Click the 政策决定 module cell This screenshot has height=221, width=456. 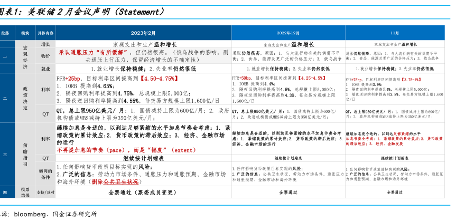pos(25,98)
